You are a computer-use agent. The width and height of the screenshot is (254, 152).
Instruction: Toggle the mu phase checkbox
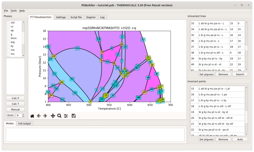click(x=8, y=54)
